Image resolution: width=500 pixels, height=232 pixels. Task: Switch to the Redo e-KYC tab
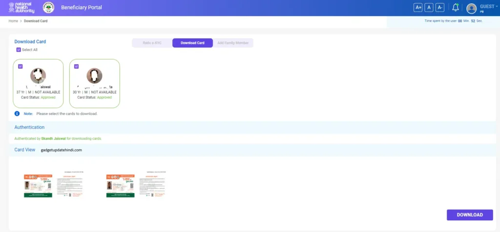152,43
